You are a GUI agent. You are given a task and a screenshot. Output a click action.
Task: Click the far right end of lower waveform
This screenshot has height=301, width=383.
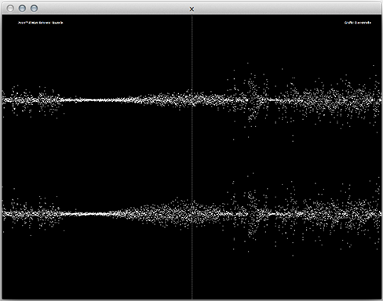point(377,214)
